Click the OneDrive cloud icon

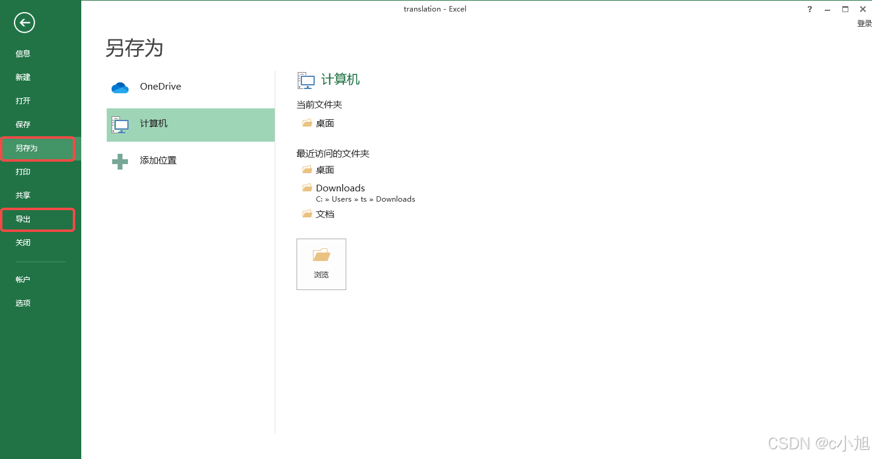coord(120,88)
